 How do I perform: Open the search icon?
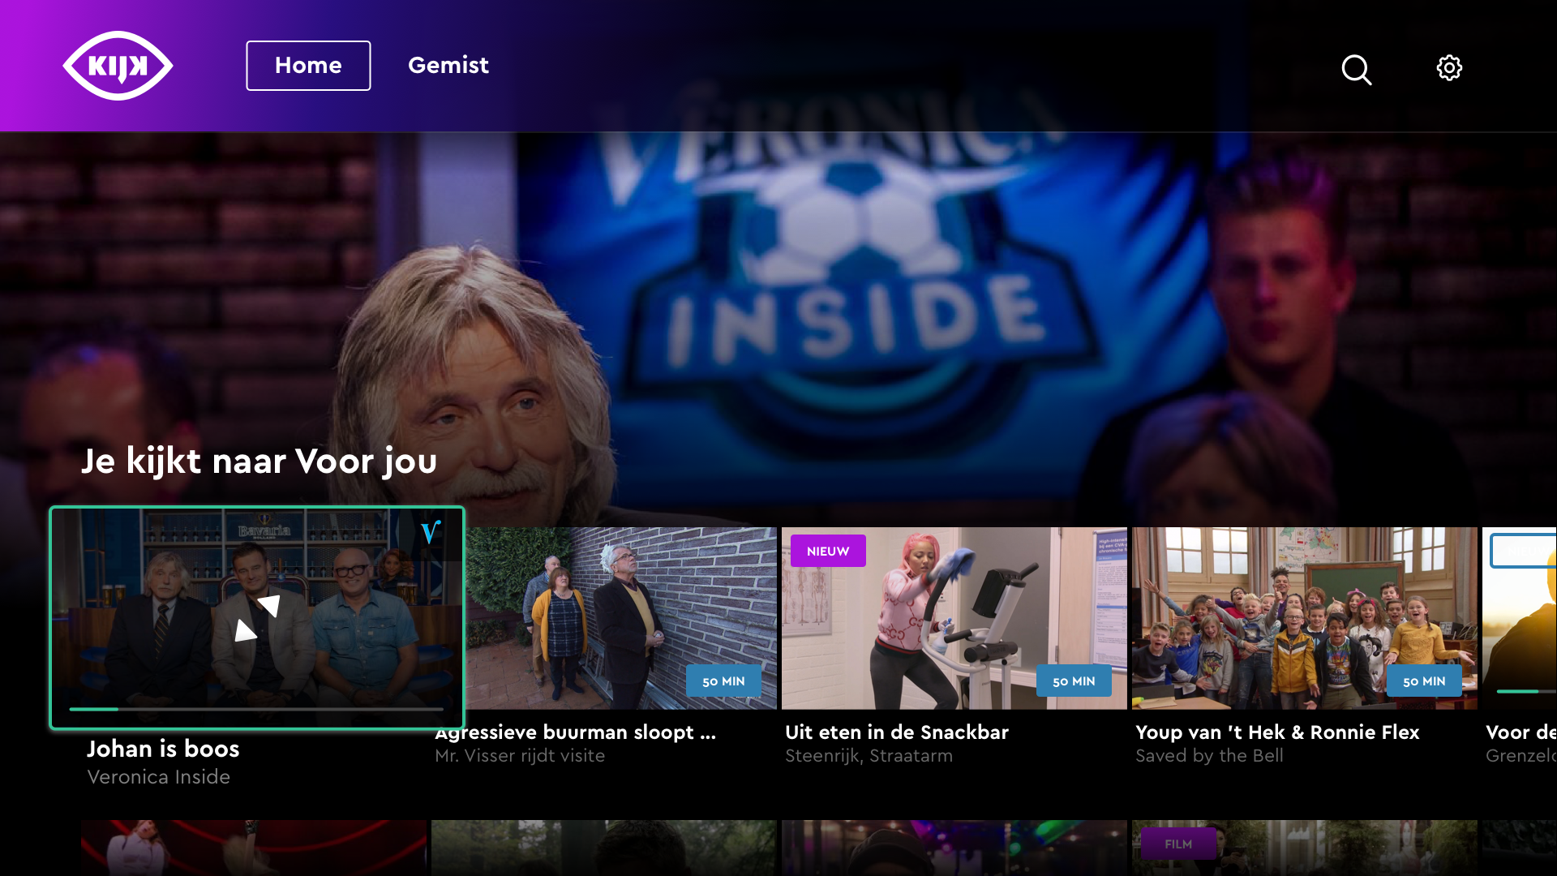[x=1356, y=70]
